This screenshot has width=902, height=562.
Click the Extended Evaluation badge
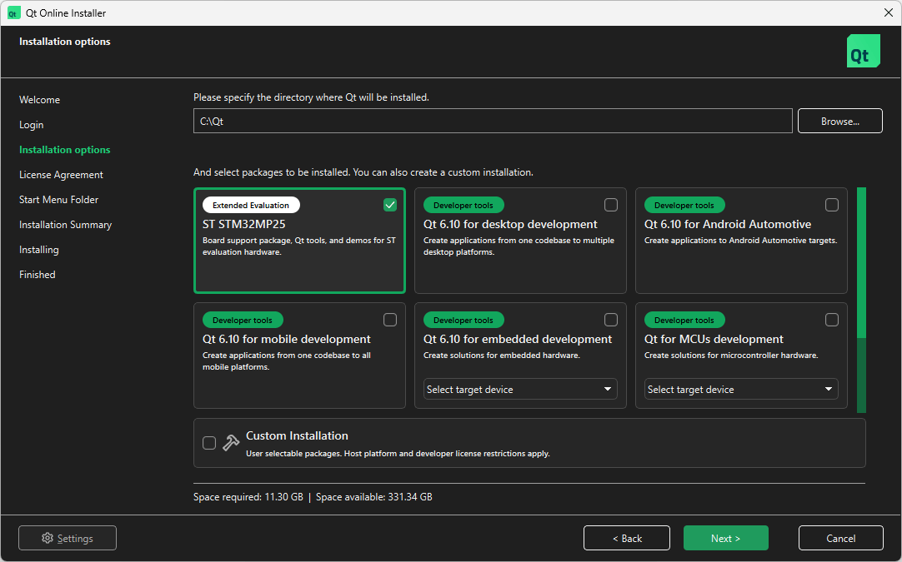click(x=250, y=204)
